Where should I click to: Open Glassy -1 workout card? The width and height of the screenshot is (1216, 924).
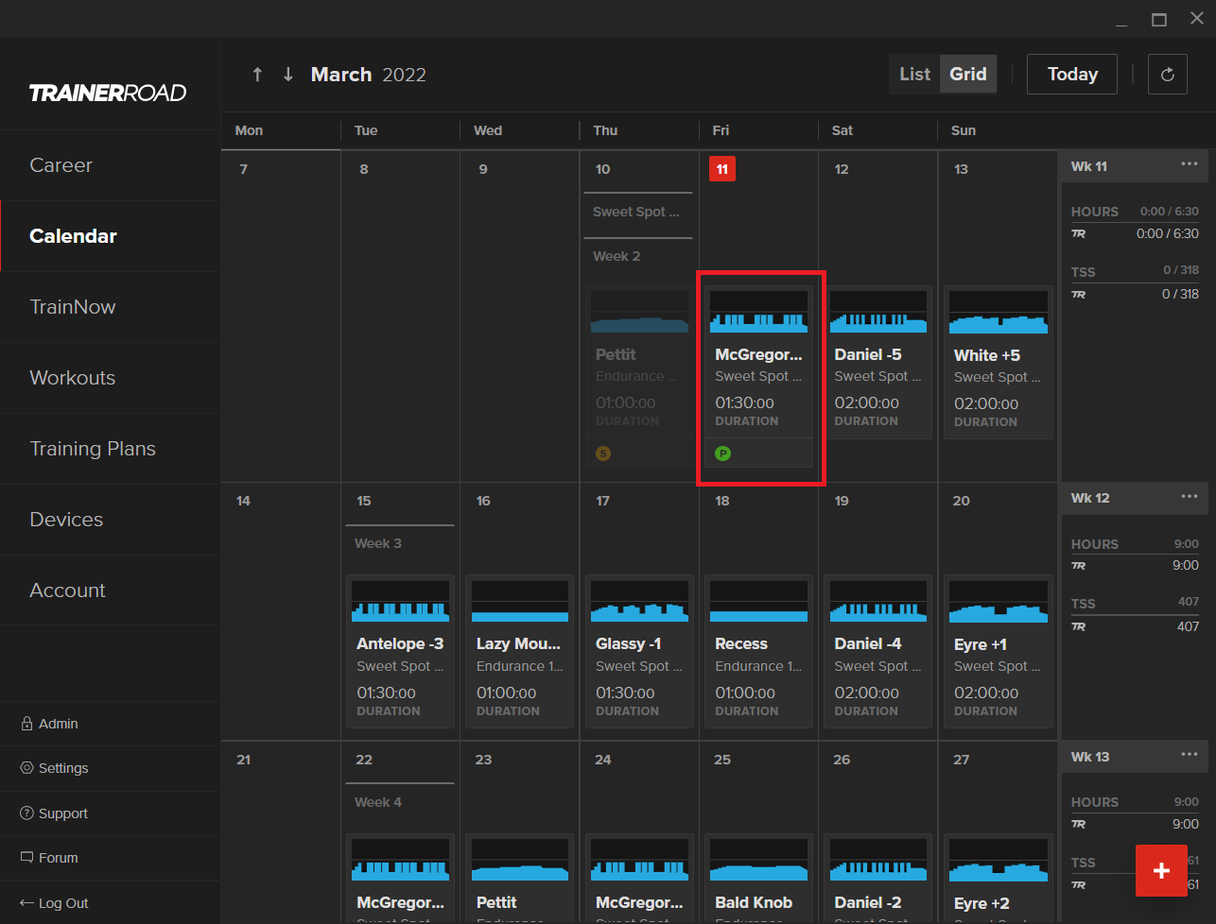click(639, 651)
